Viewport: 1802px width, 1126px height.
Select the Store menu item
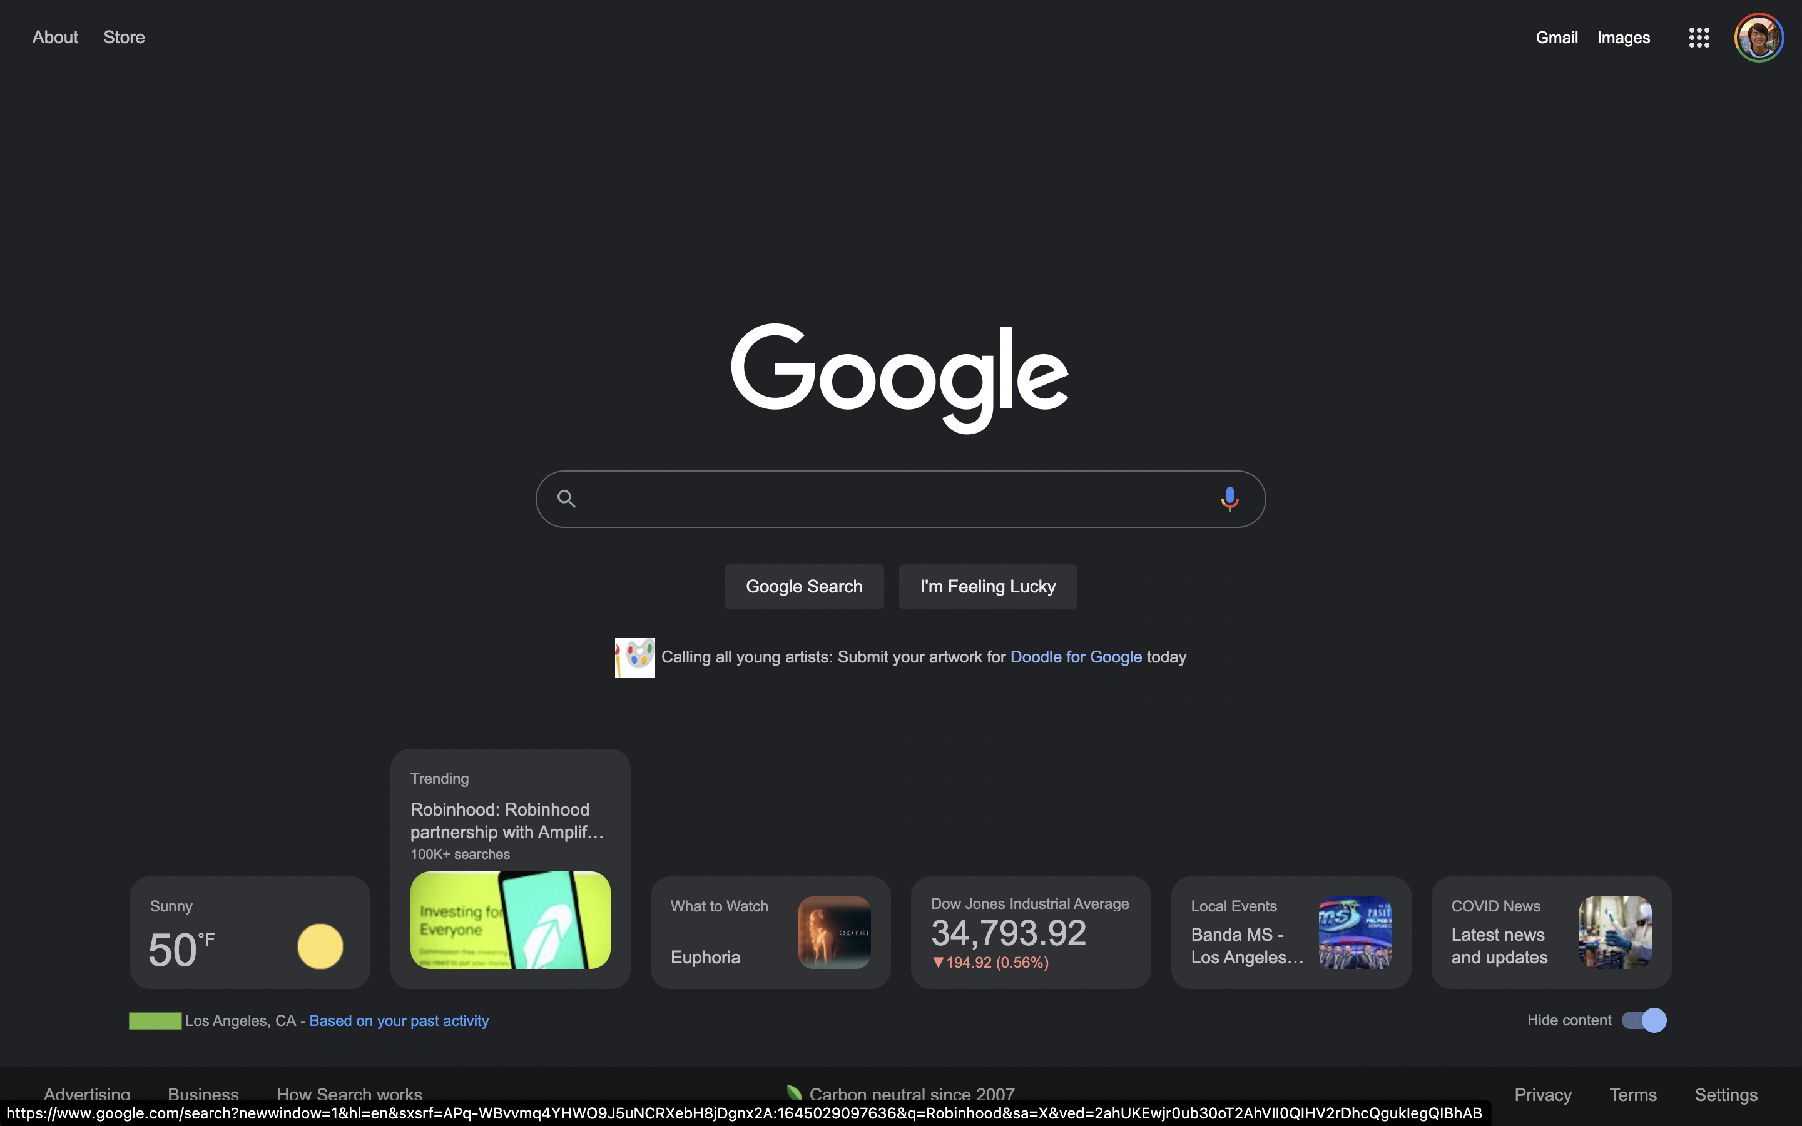click(x=125, y=36)
